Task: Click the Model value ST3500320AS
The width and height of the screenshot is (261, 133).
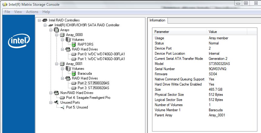Action: [x=219, y=64]
